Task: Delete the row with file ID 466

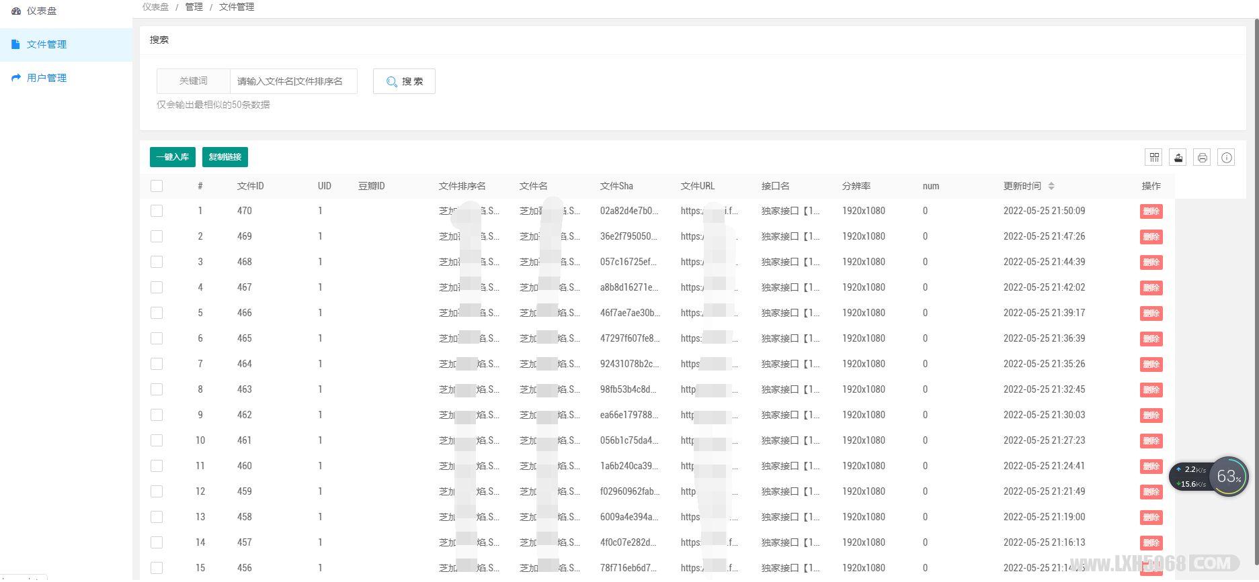Action: tap(1151, 313)
